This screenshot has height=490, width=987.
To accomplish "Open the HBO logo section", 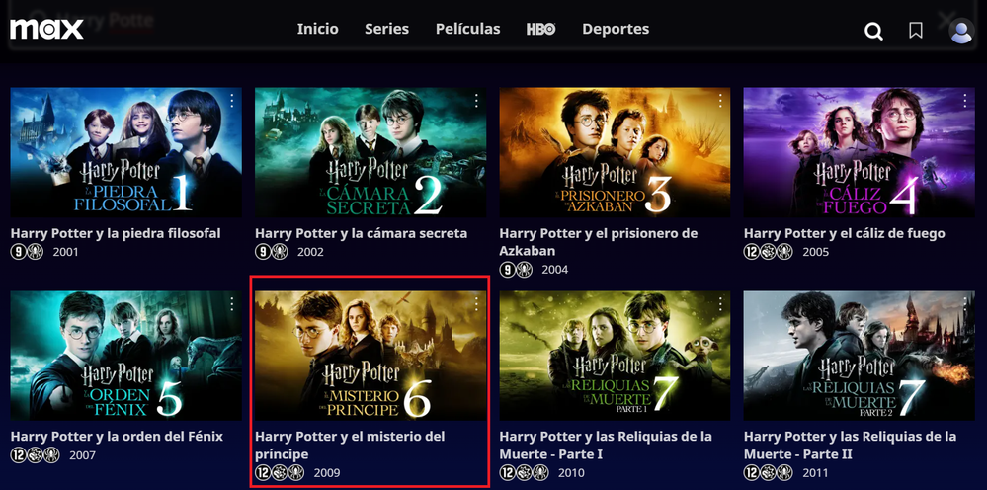I will tap(541, 29).
